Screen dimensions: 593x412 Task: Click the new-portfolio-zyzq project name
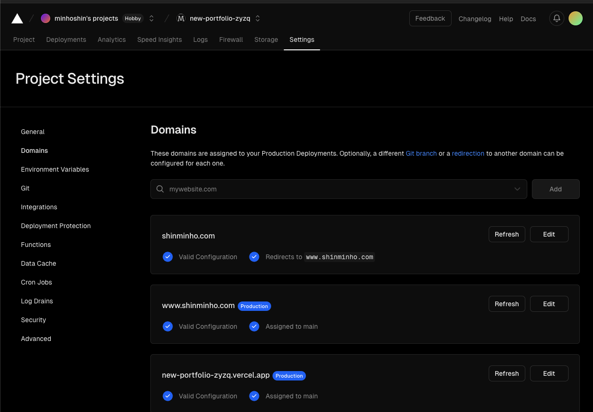(x=220, y=18)
